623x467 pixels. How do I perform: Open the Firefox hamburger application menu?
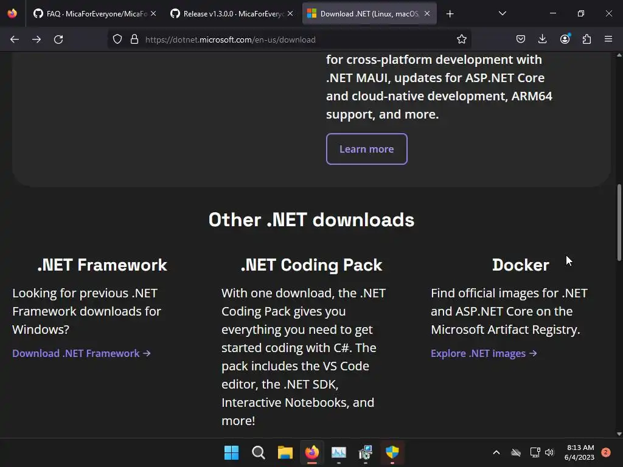(608, 40)
